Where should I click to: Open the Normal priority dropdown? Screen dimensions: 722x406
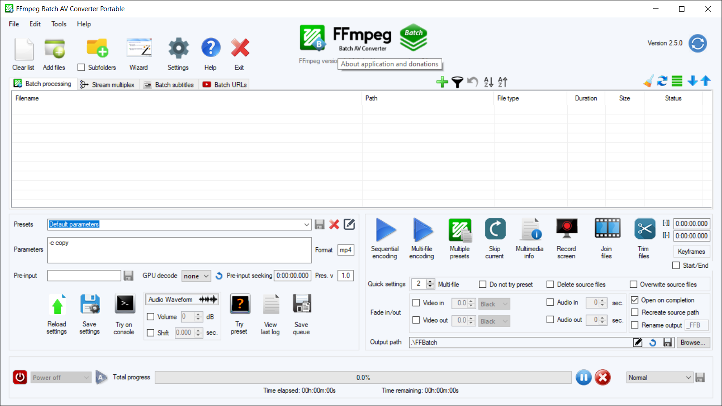click(x=660, y=377)
